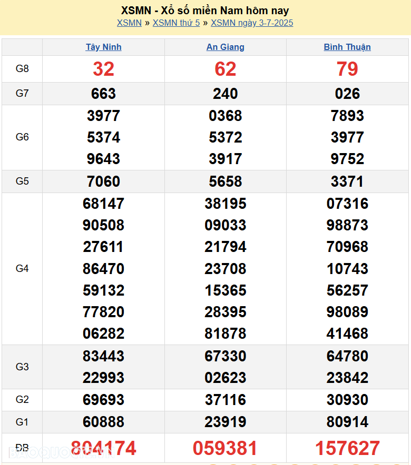The width and height of the screenshot is (411, 465).
Task: Click G1 number 60888
Action: (x=103, y=422)
